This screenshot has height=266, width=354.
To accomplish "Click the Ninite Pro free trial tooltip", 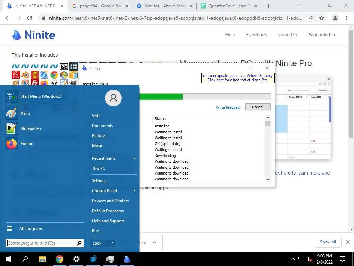I will click(238, 78).
